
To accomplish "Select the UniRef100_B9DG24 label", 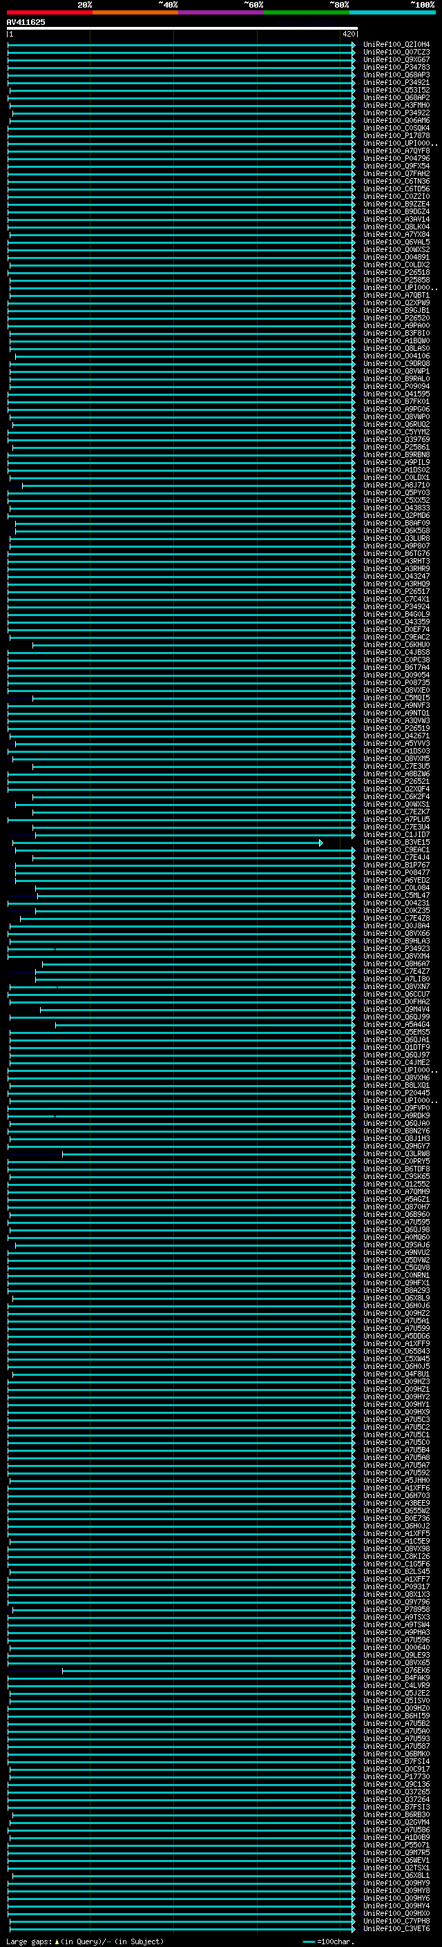I will pyautogui.click(x=396, y=211).
